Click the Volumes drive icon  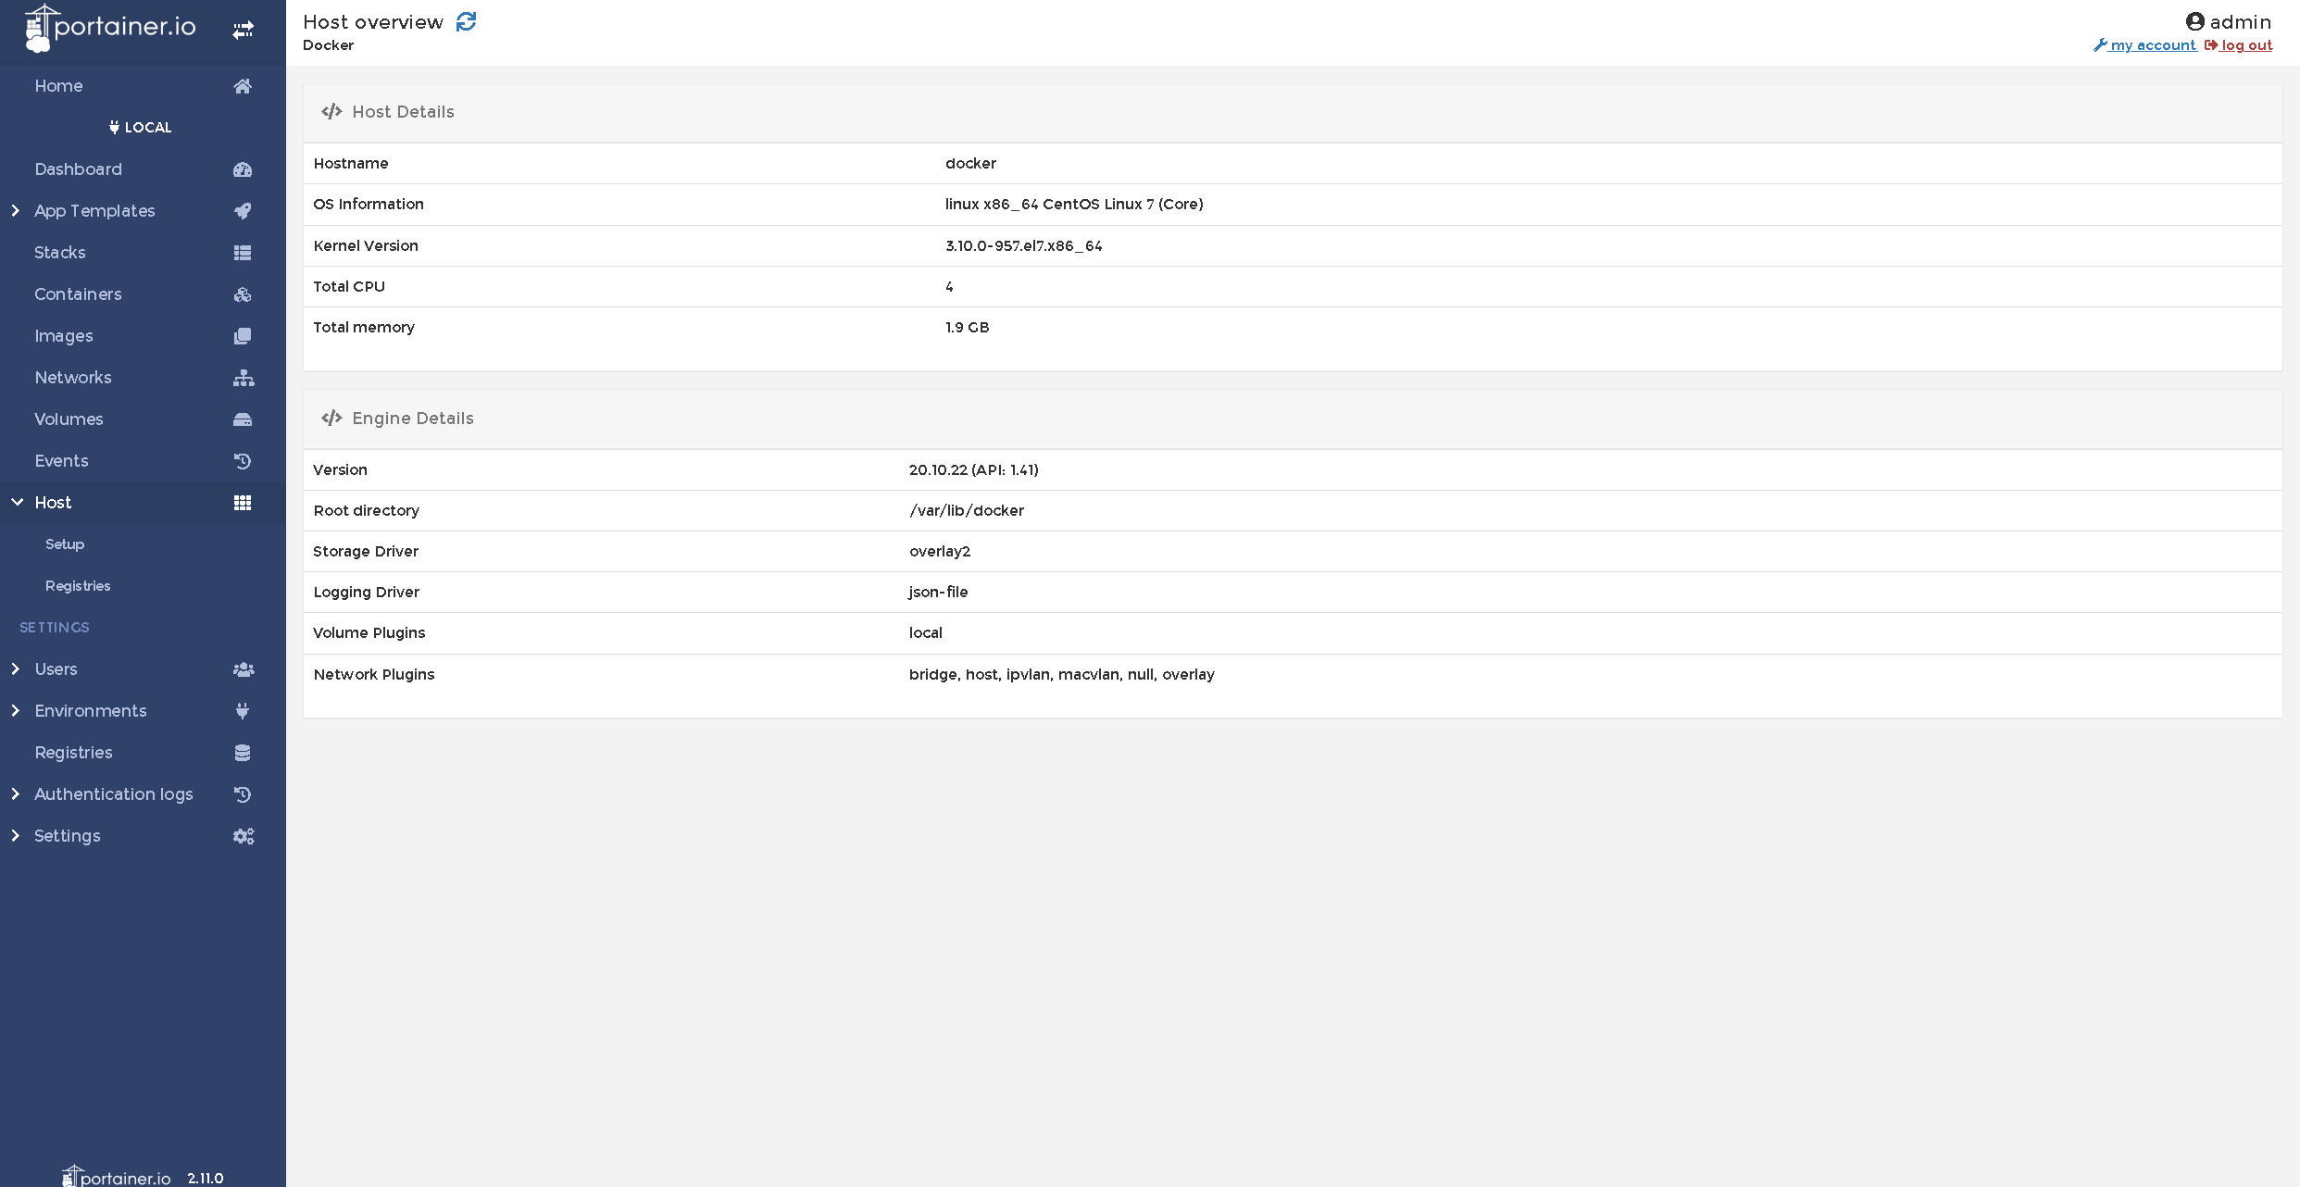(x=243, y=419)
